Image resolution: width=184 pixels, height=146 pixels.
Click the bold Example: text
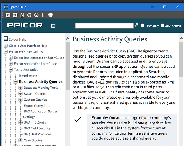pyautogui.click(x=99, y=118)
